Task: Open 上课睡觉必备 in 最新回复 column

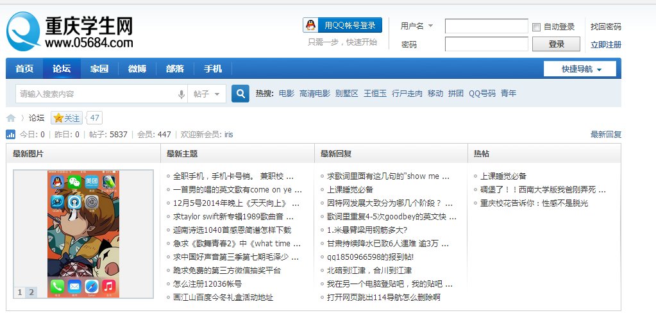Action: pyautogui.click(x=349, y=190)
